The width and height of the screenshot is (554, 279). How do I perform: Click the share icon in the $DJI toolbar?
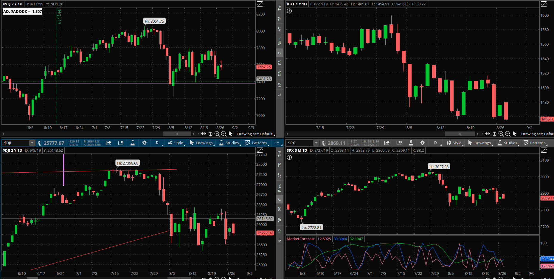click(108, 143)
